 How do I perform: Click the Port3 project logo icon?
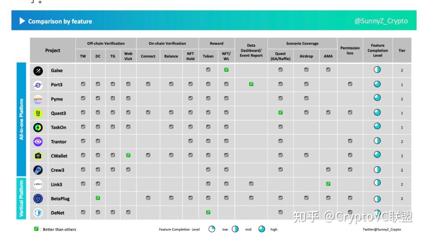(x=38, y=85)
